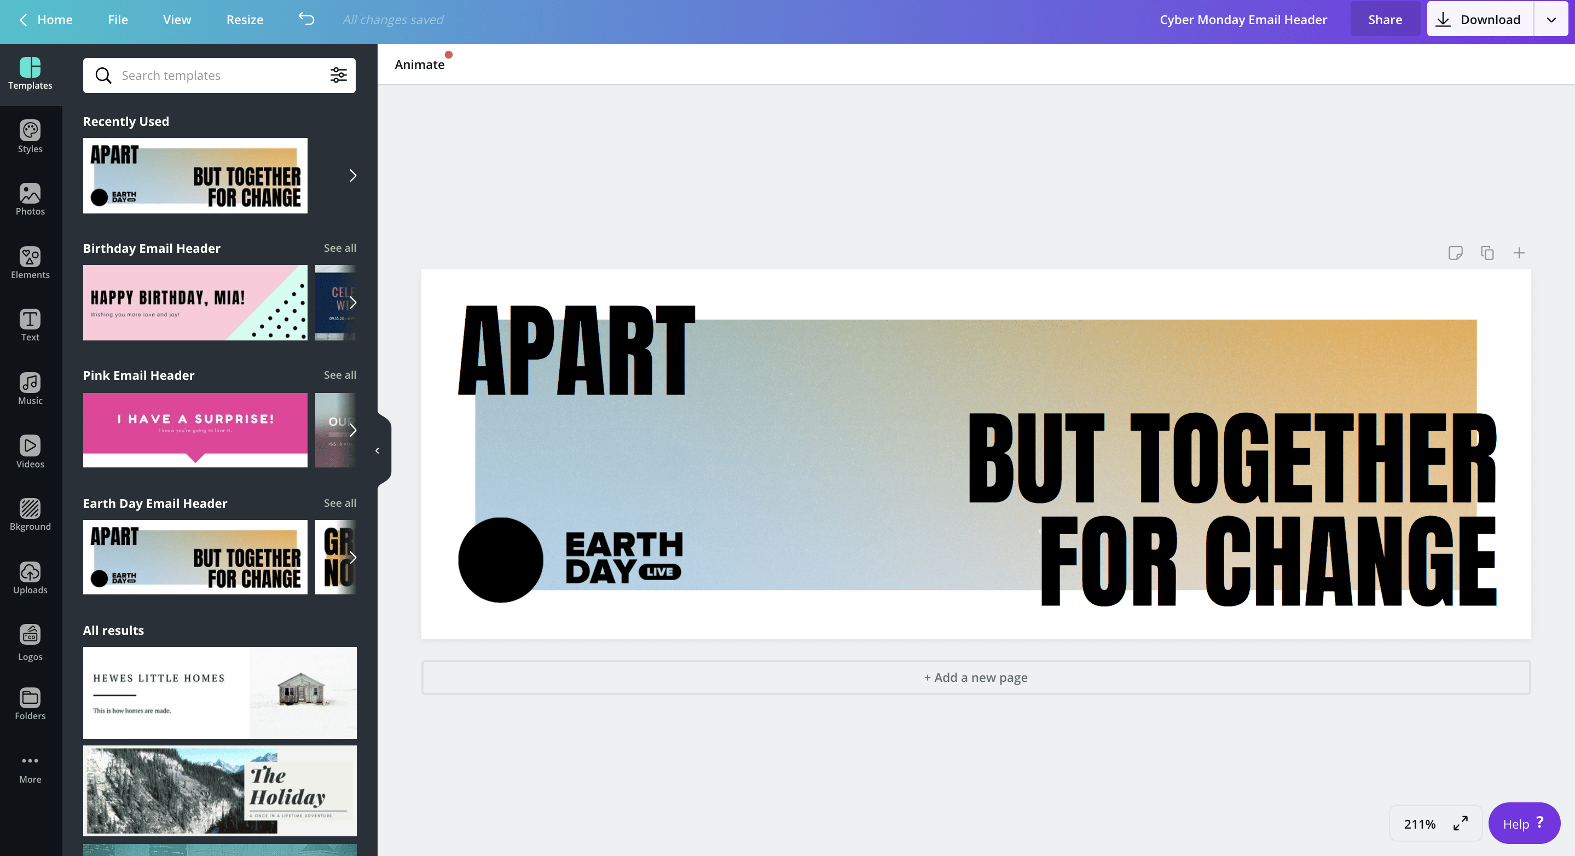Open the Videos panel
Screen dimensions: 1575x856
(x=31, y=452)
